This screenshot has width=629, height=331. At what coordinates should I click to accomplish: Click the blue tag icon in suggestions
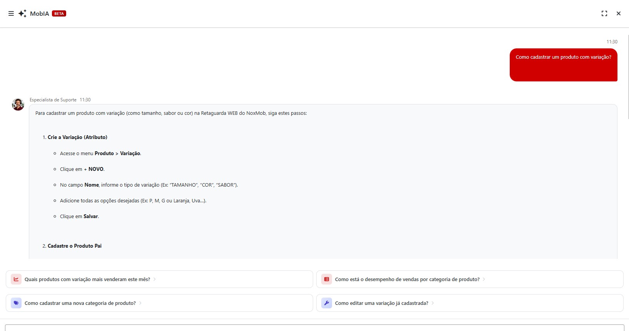(16, 303)
